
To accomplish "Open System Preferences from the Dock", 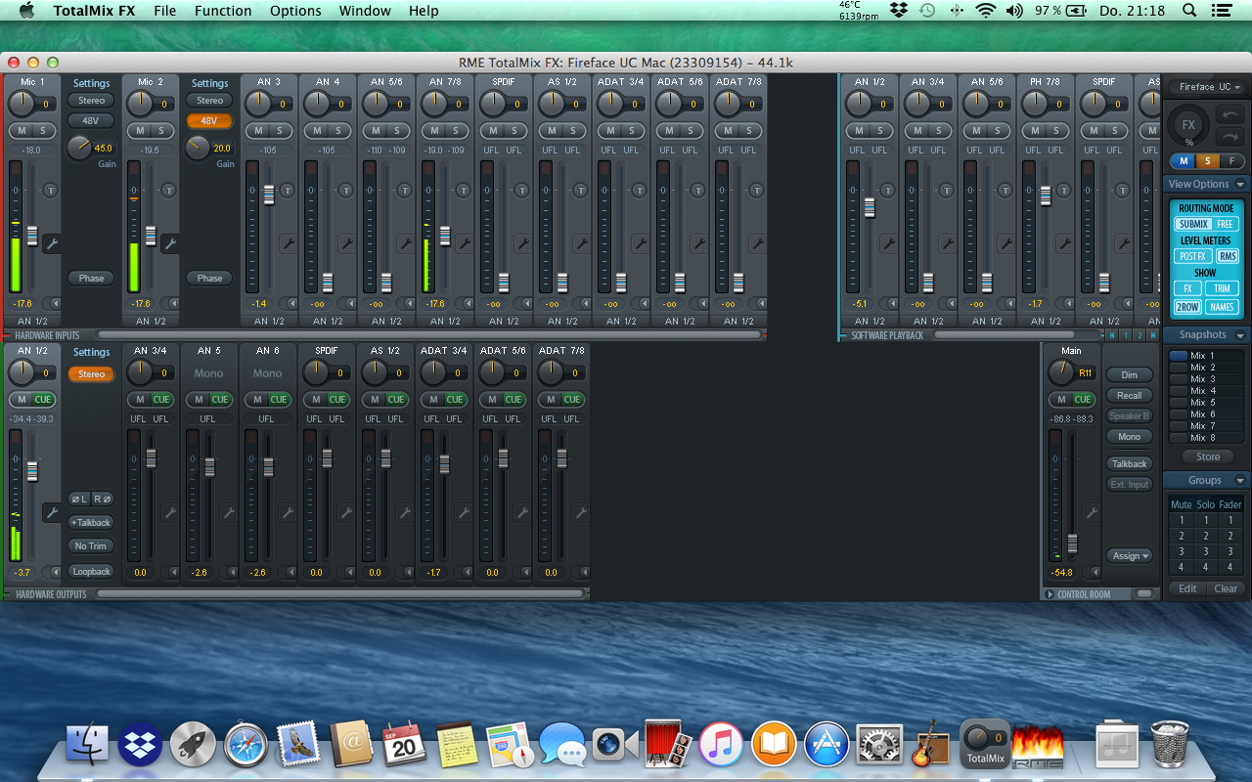I will (879, 745).
